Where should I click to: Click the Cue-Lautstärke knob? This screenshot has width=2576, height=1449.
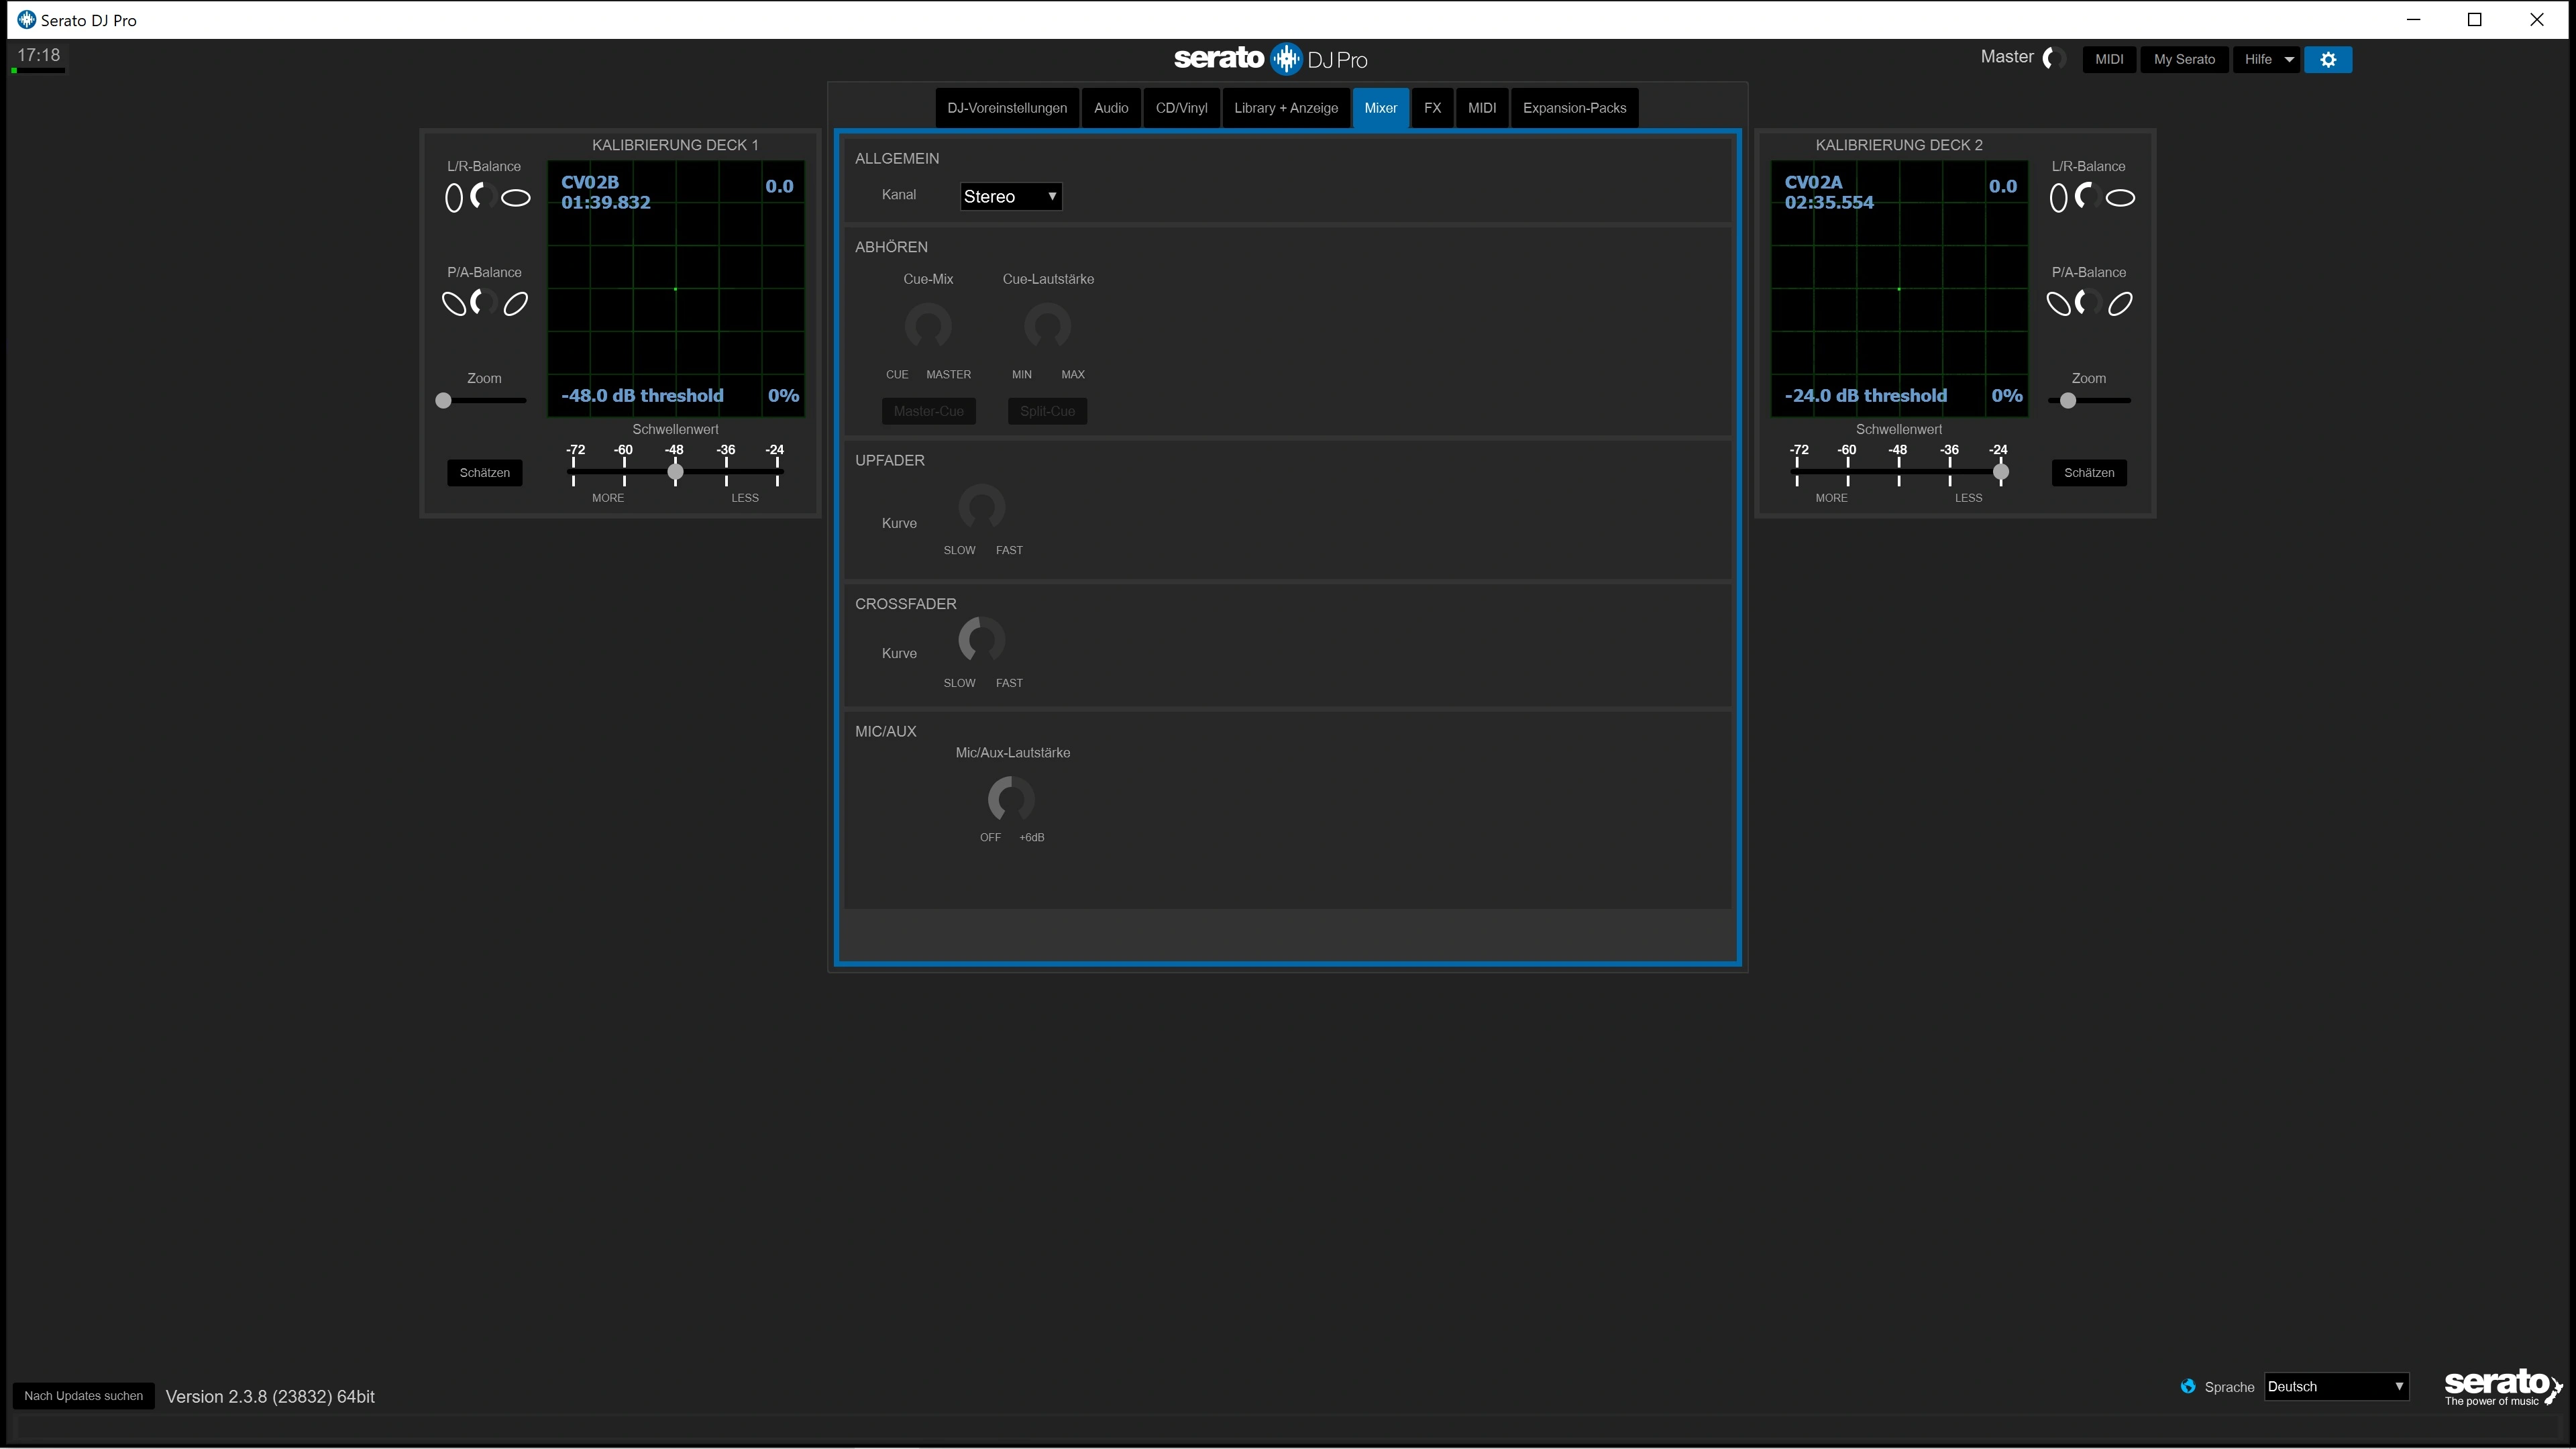click(1047, 326)
